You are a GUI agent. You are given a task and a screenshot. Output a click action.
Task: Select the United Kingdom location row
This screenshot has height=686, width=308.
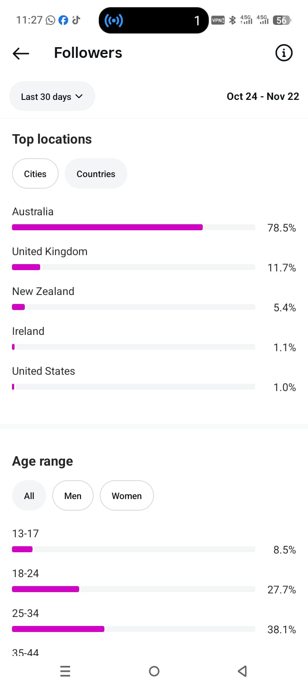click(x=50, y=252)
